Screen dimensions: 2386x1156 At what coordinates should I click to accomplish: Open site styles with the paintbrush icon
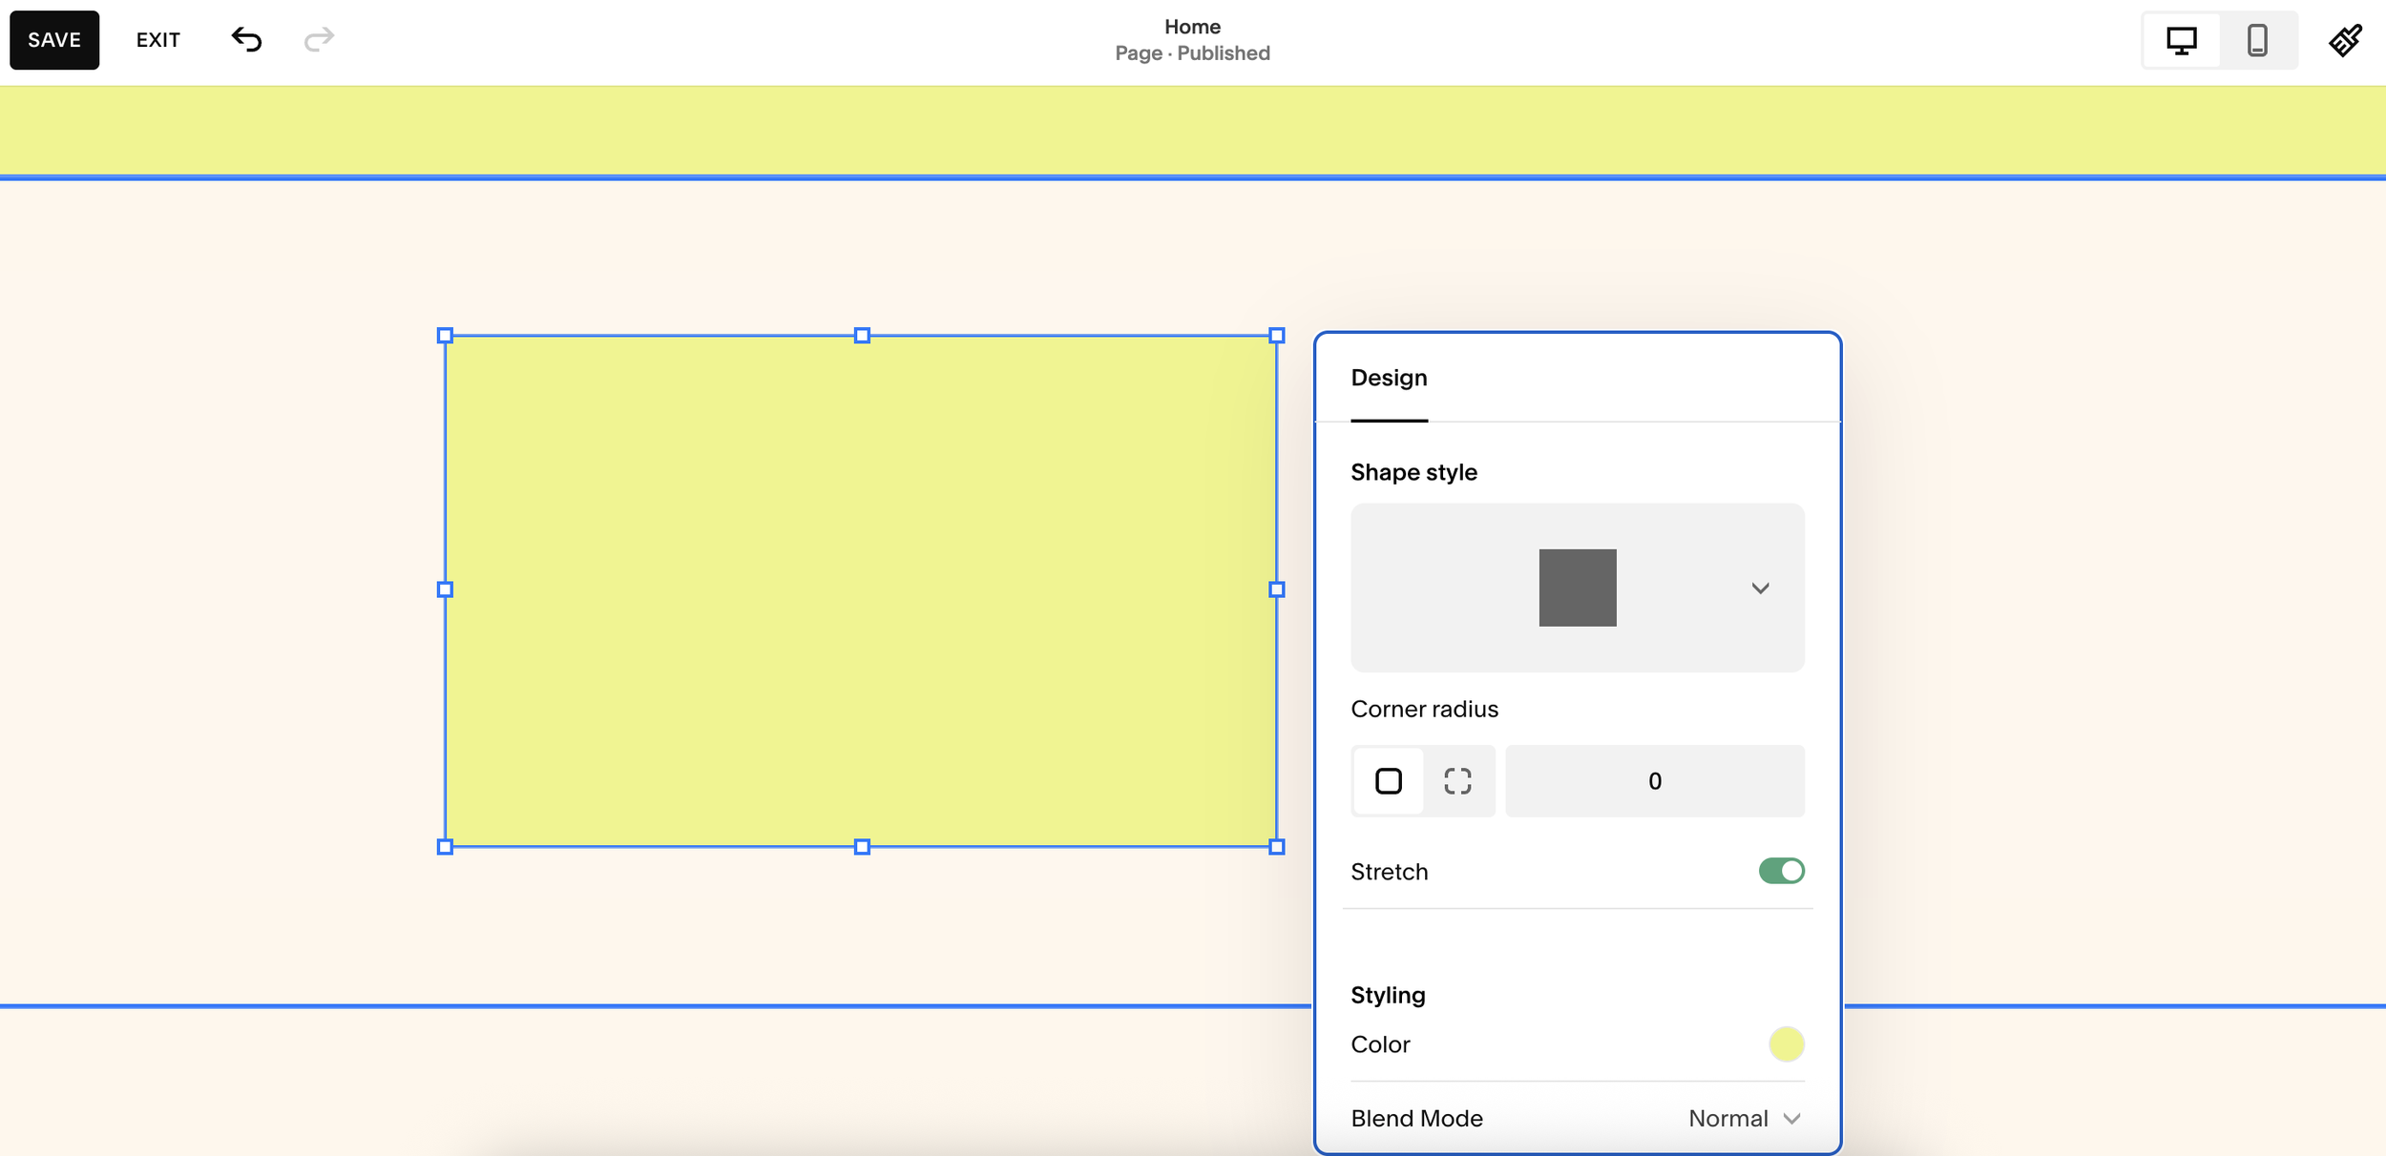pyautogui.click(x=2345, y=39)
